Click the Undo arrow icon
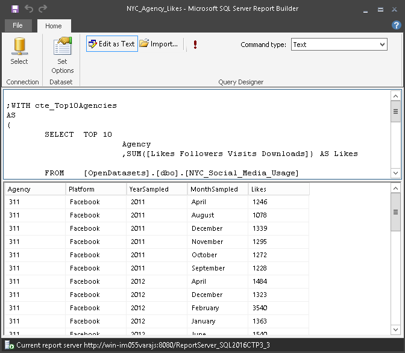This screenshot has width=405, height=353. [x=29, y=9]
